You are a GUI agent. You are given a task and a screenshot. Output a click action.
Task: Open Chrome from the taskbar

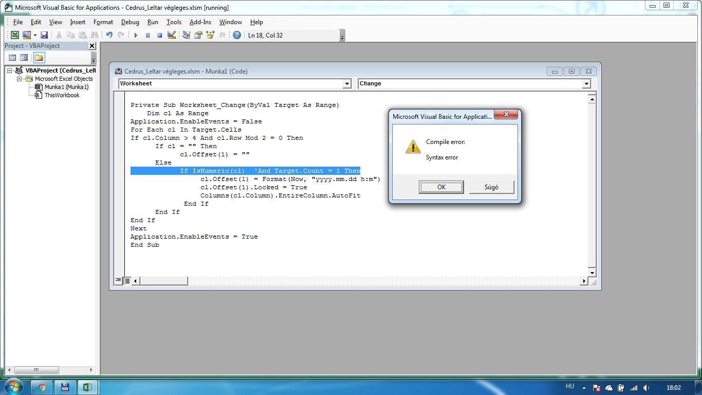(42, 387)
